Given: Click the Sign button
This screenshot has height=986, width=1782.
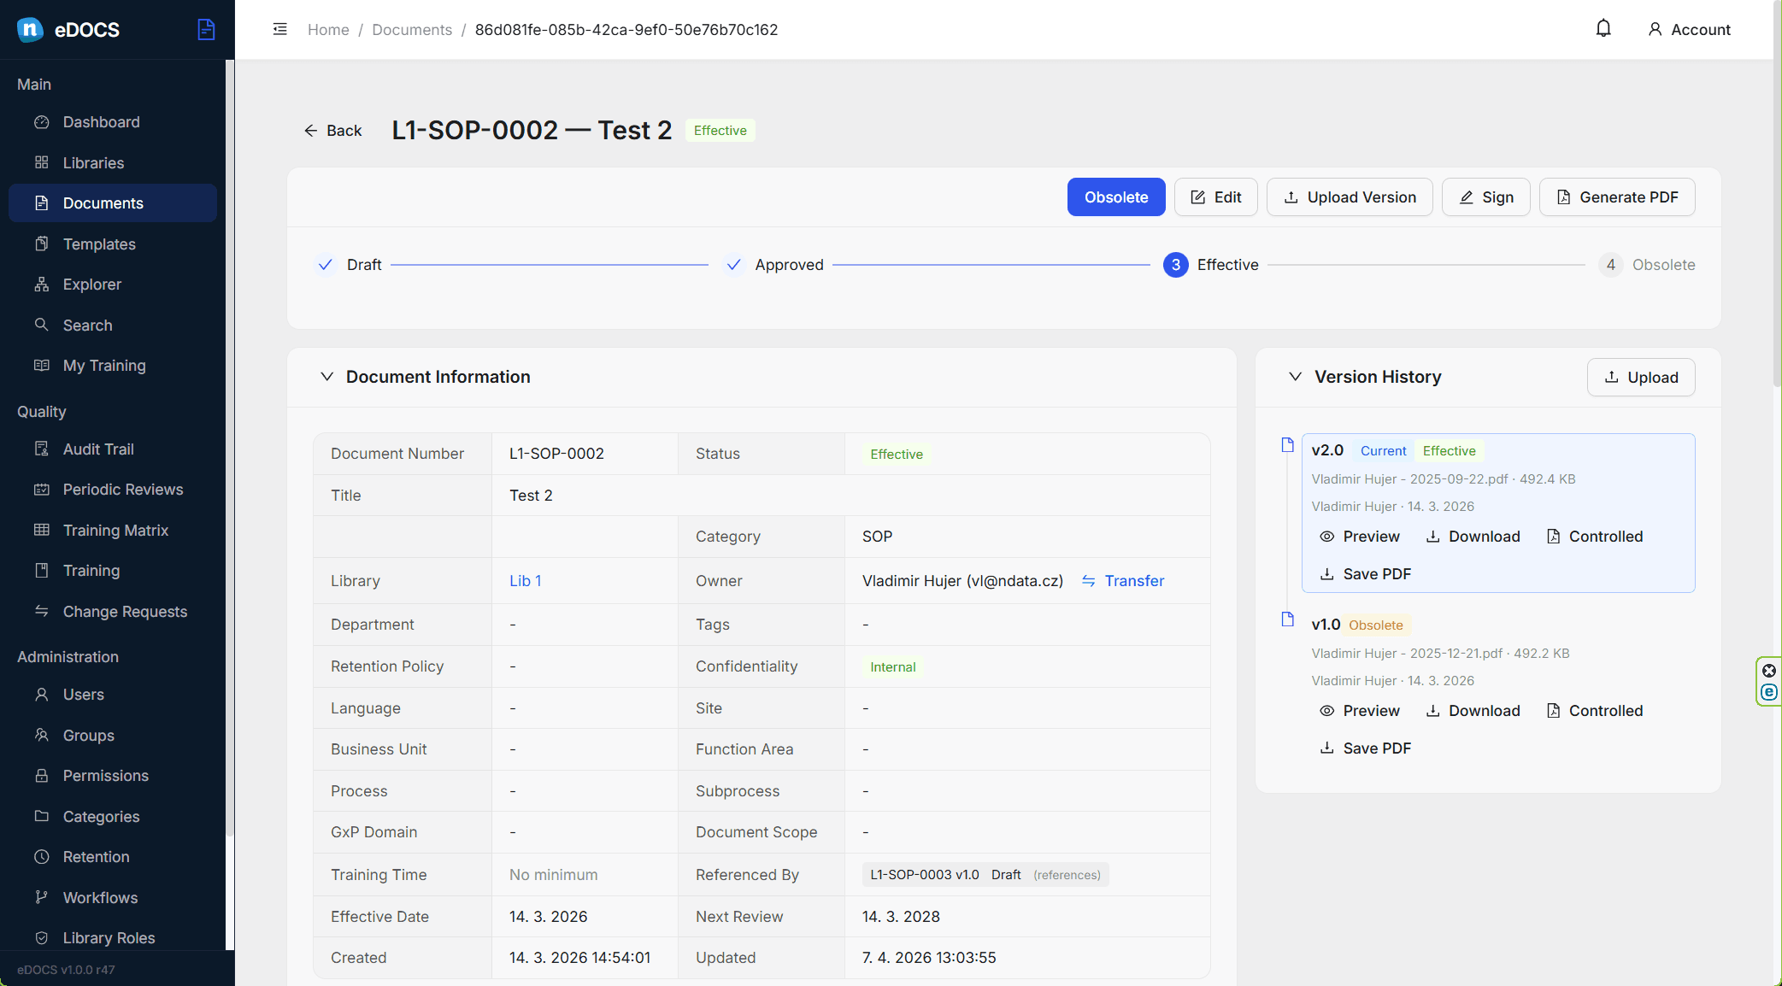Looking at the screenshot, I should pos(1486,197).
